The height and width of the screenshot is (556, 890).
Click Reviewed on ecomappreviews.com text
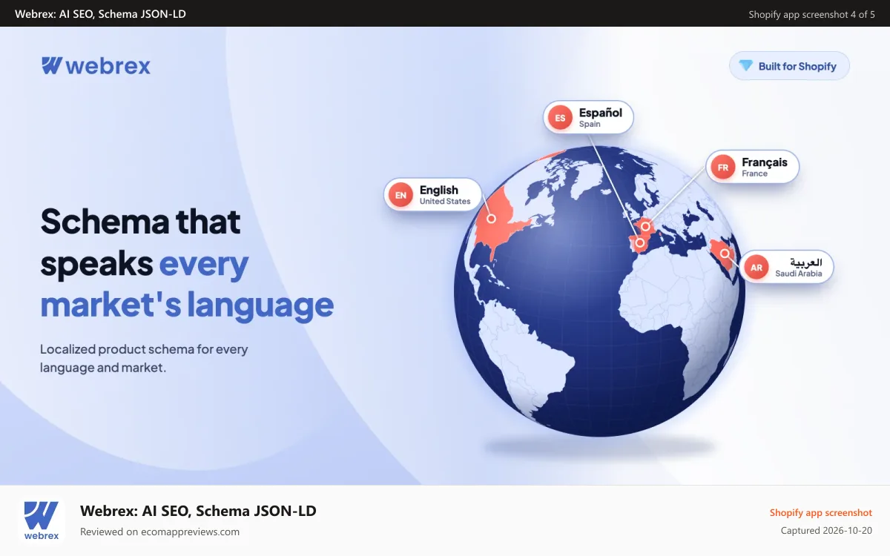click(x=159, y=532)
